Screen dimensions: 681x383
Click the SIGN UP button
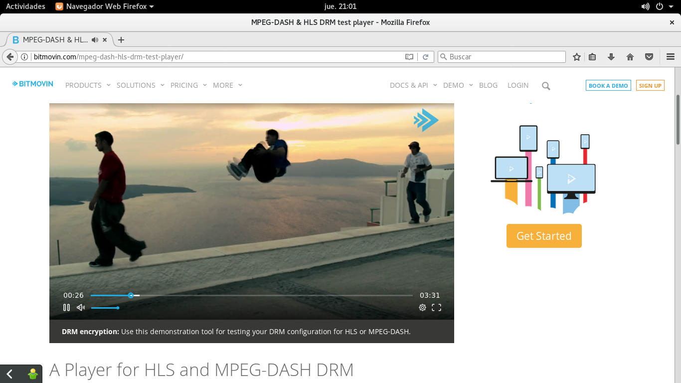(650, 85)
